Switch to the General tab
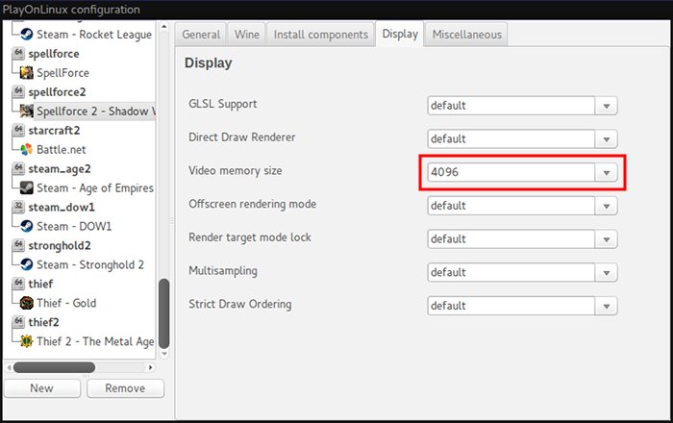 (x=201, y=35)
